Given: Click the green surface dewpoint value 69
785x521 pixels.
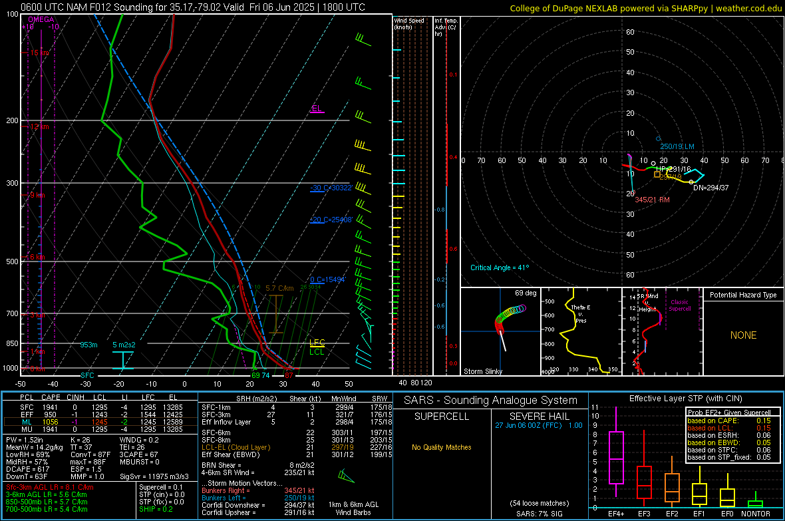Looking at the screenshot, I should tap(255, 375).
